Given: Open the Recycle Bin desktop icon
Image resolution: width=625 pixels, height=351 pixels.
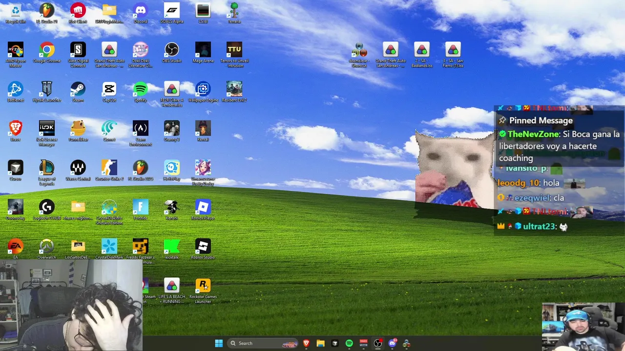Looking at the screenshot, I should [x=16, y=14].
